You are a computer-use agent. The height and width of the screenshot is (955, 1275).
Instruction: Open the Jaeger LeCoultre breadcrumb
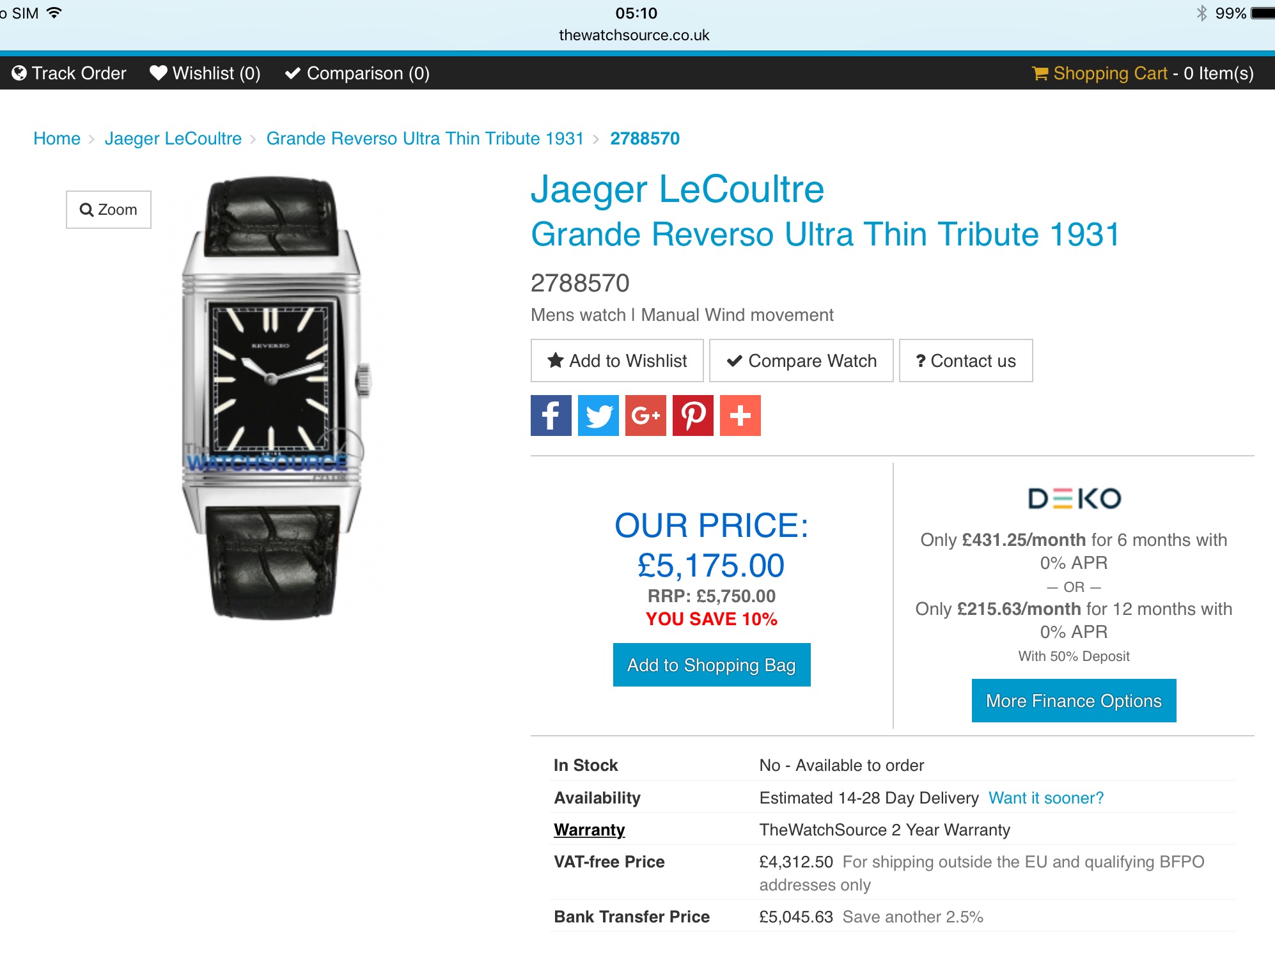(x=173, y=139)
